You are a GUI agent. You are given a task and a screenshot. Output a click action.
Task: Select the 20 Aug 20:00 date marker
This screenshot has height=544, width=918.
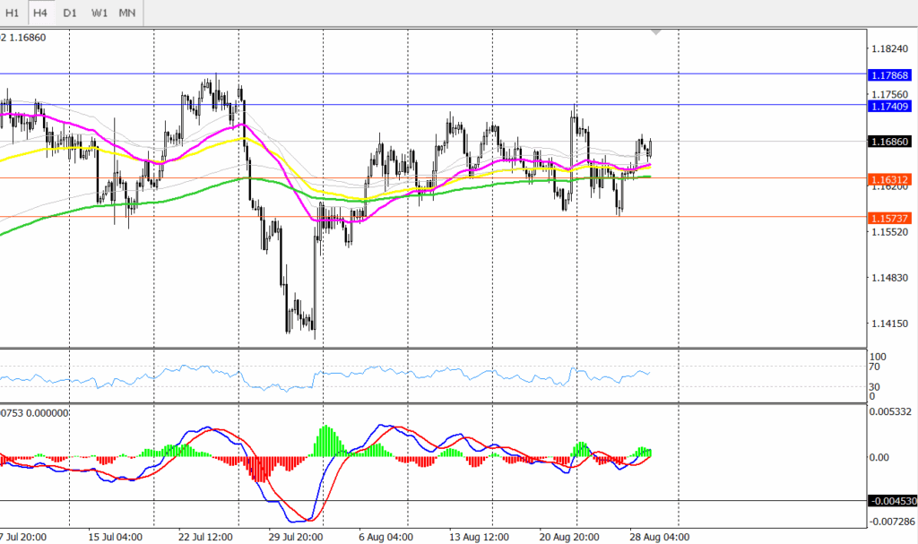click(569, 536)
